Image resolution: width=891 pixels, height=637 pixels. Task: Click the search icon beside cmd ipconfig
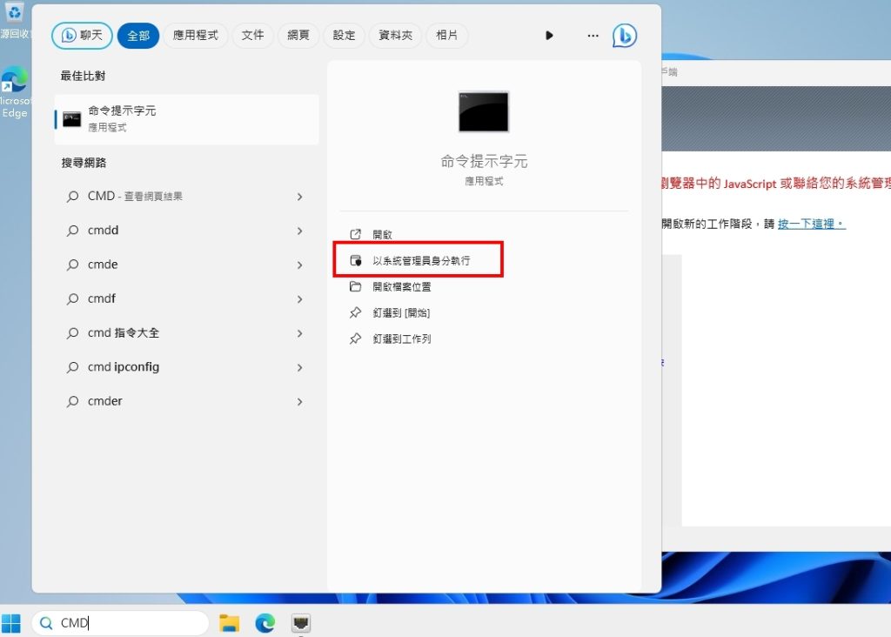(x=73, y=367)
